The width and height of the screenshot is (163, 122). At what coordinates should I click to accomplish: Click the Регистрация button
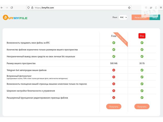pos(140,18)
